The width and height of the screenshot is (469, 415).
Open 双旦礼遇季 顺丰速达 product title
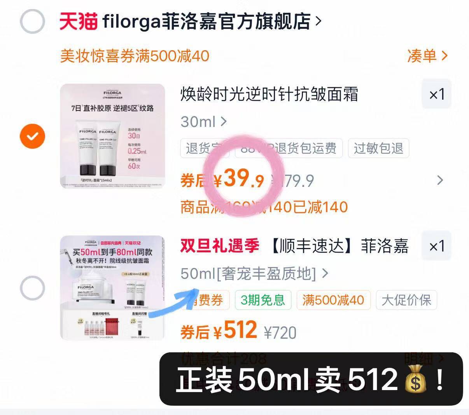click(x=294, y=246)
